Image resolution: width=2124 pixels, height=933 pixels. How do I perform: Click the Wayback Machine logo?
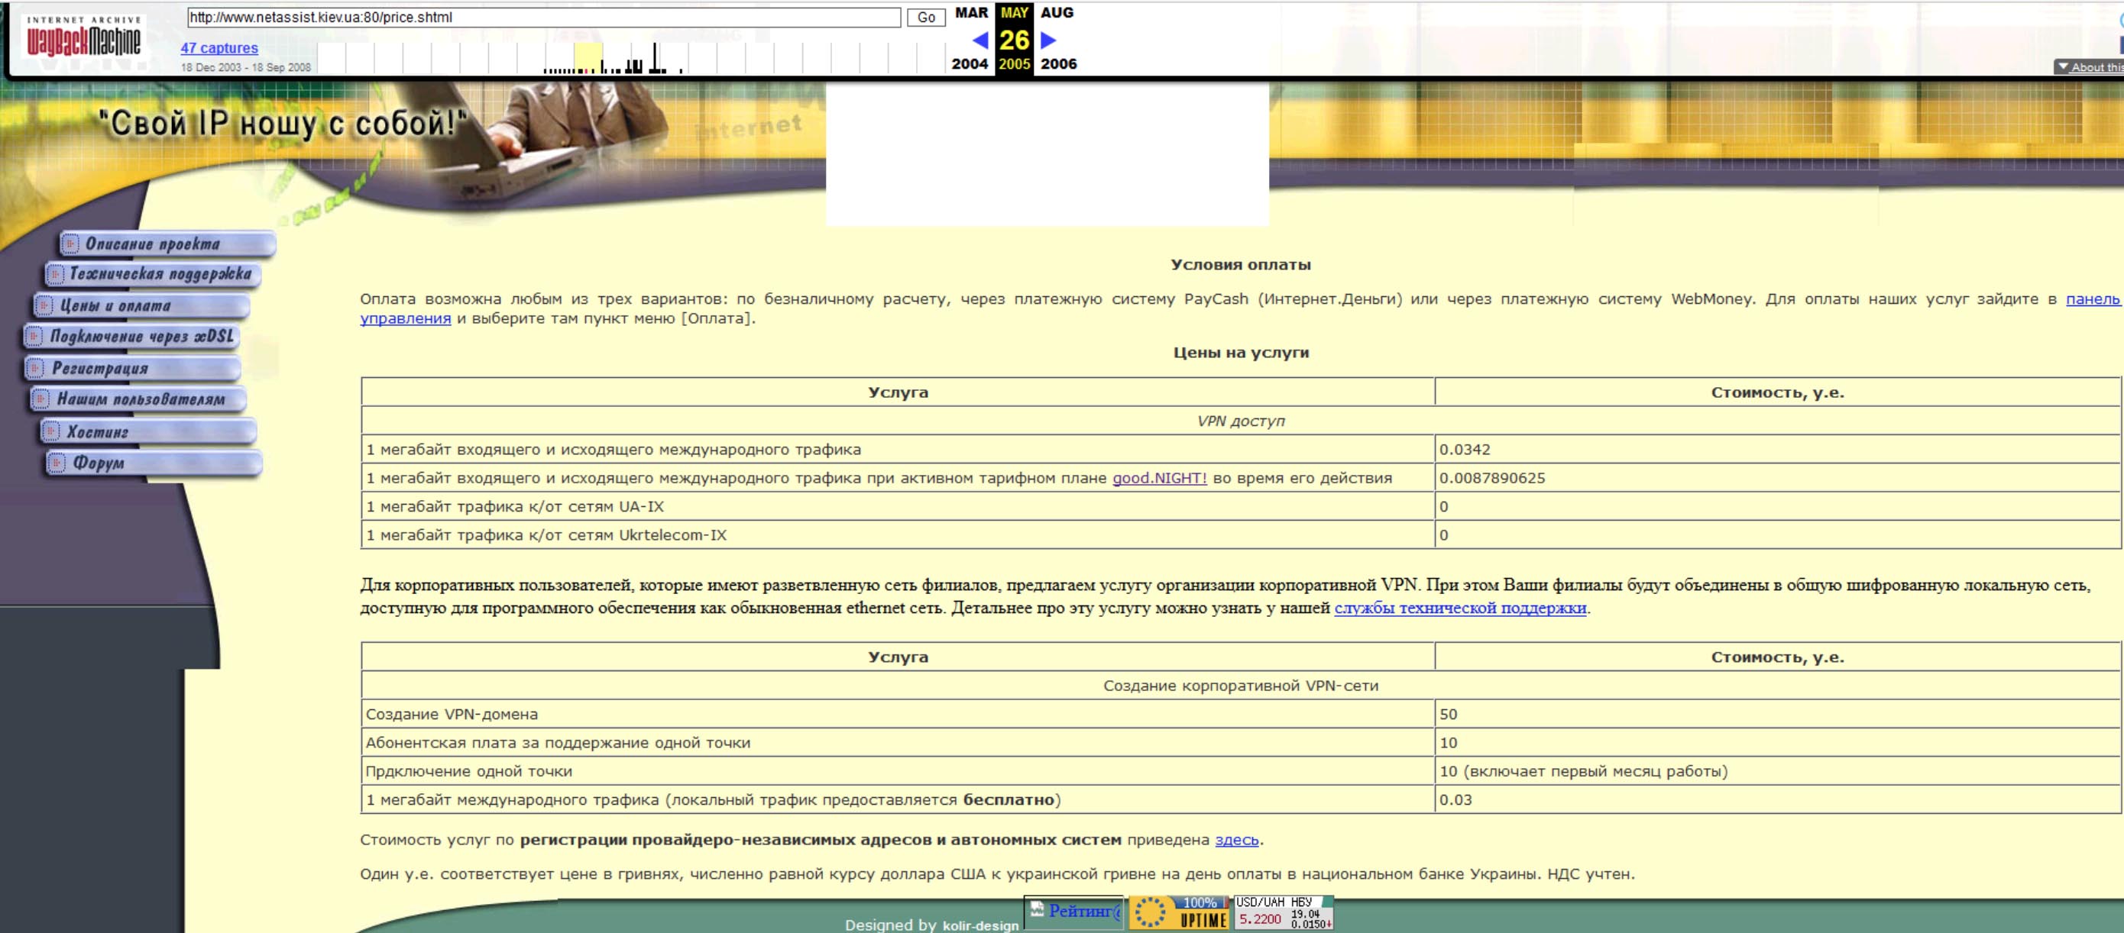[x=83, y=38]
